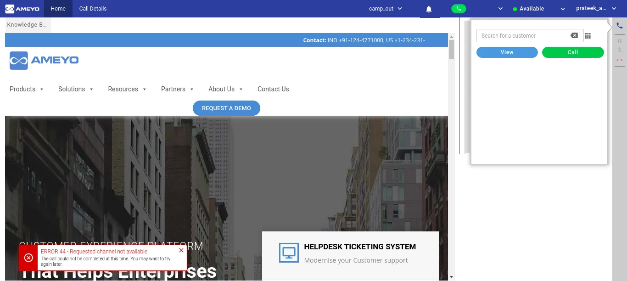This screenshot has height=281, width=627.
Task: Click the helpdesk monitor icon
Action: click(x=289, y=253)
